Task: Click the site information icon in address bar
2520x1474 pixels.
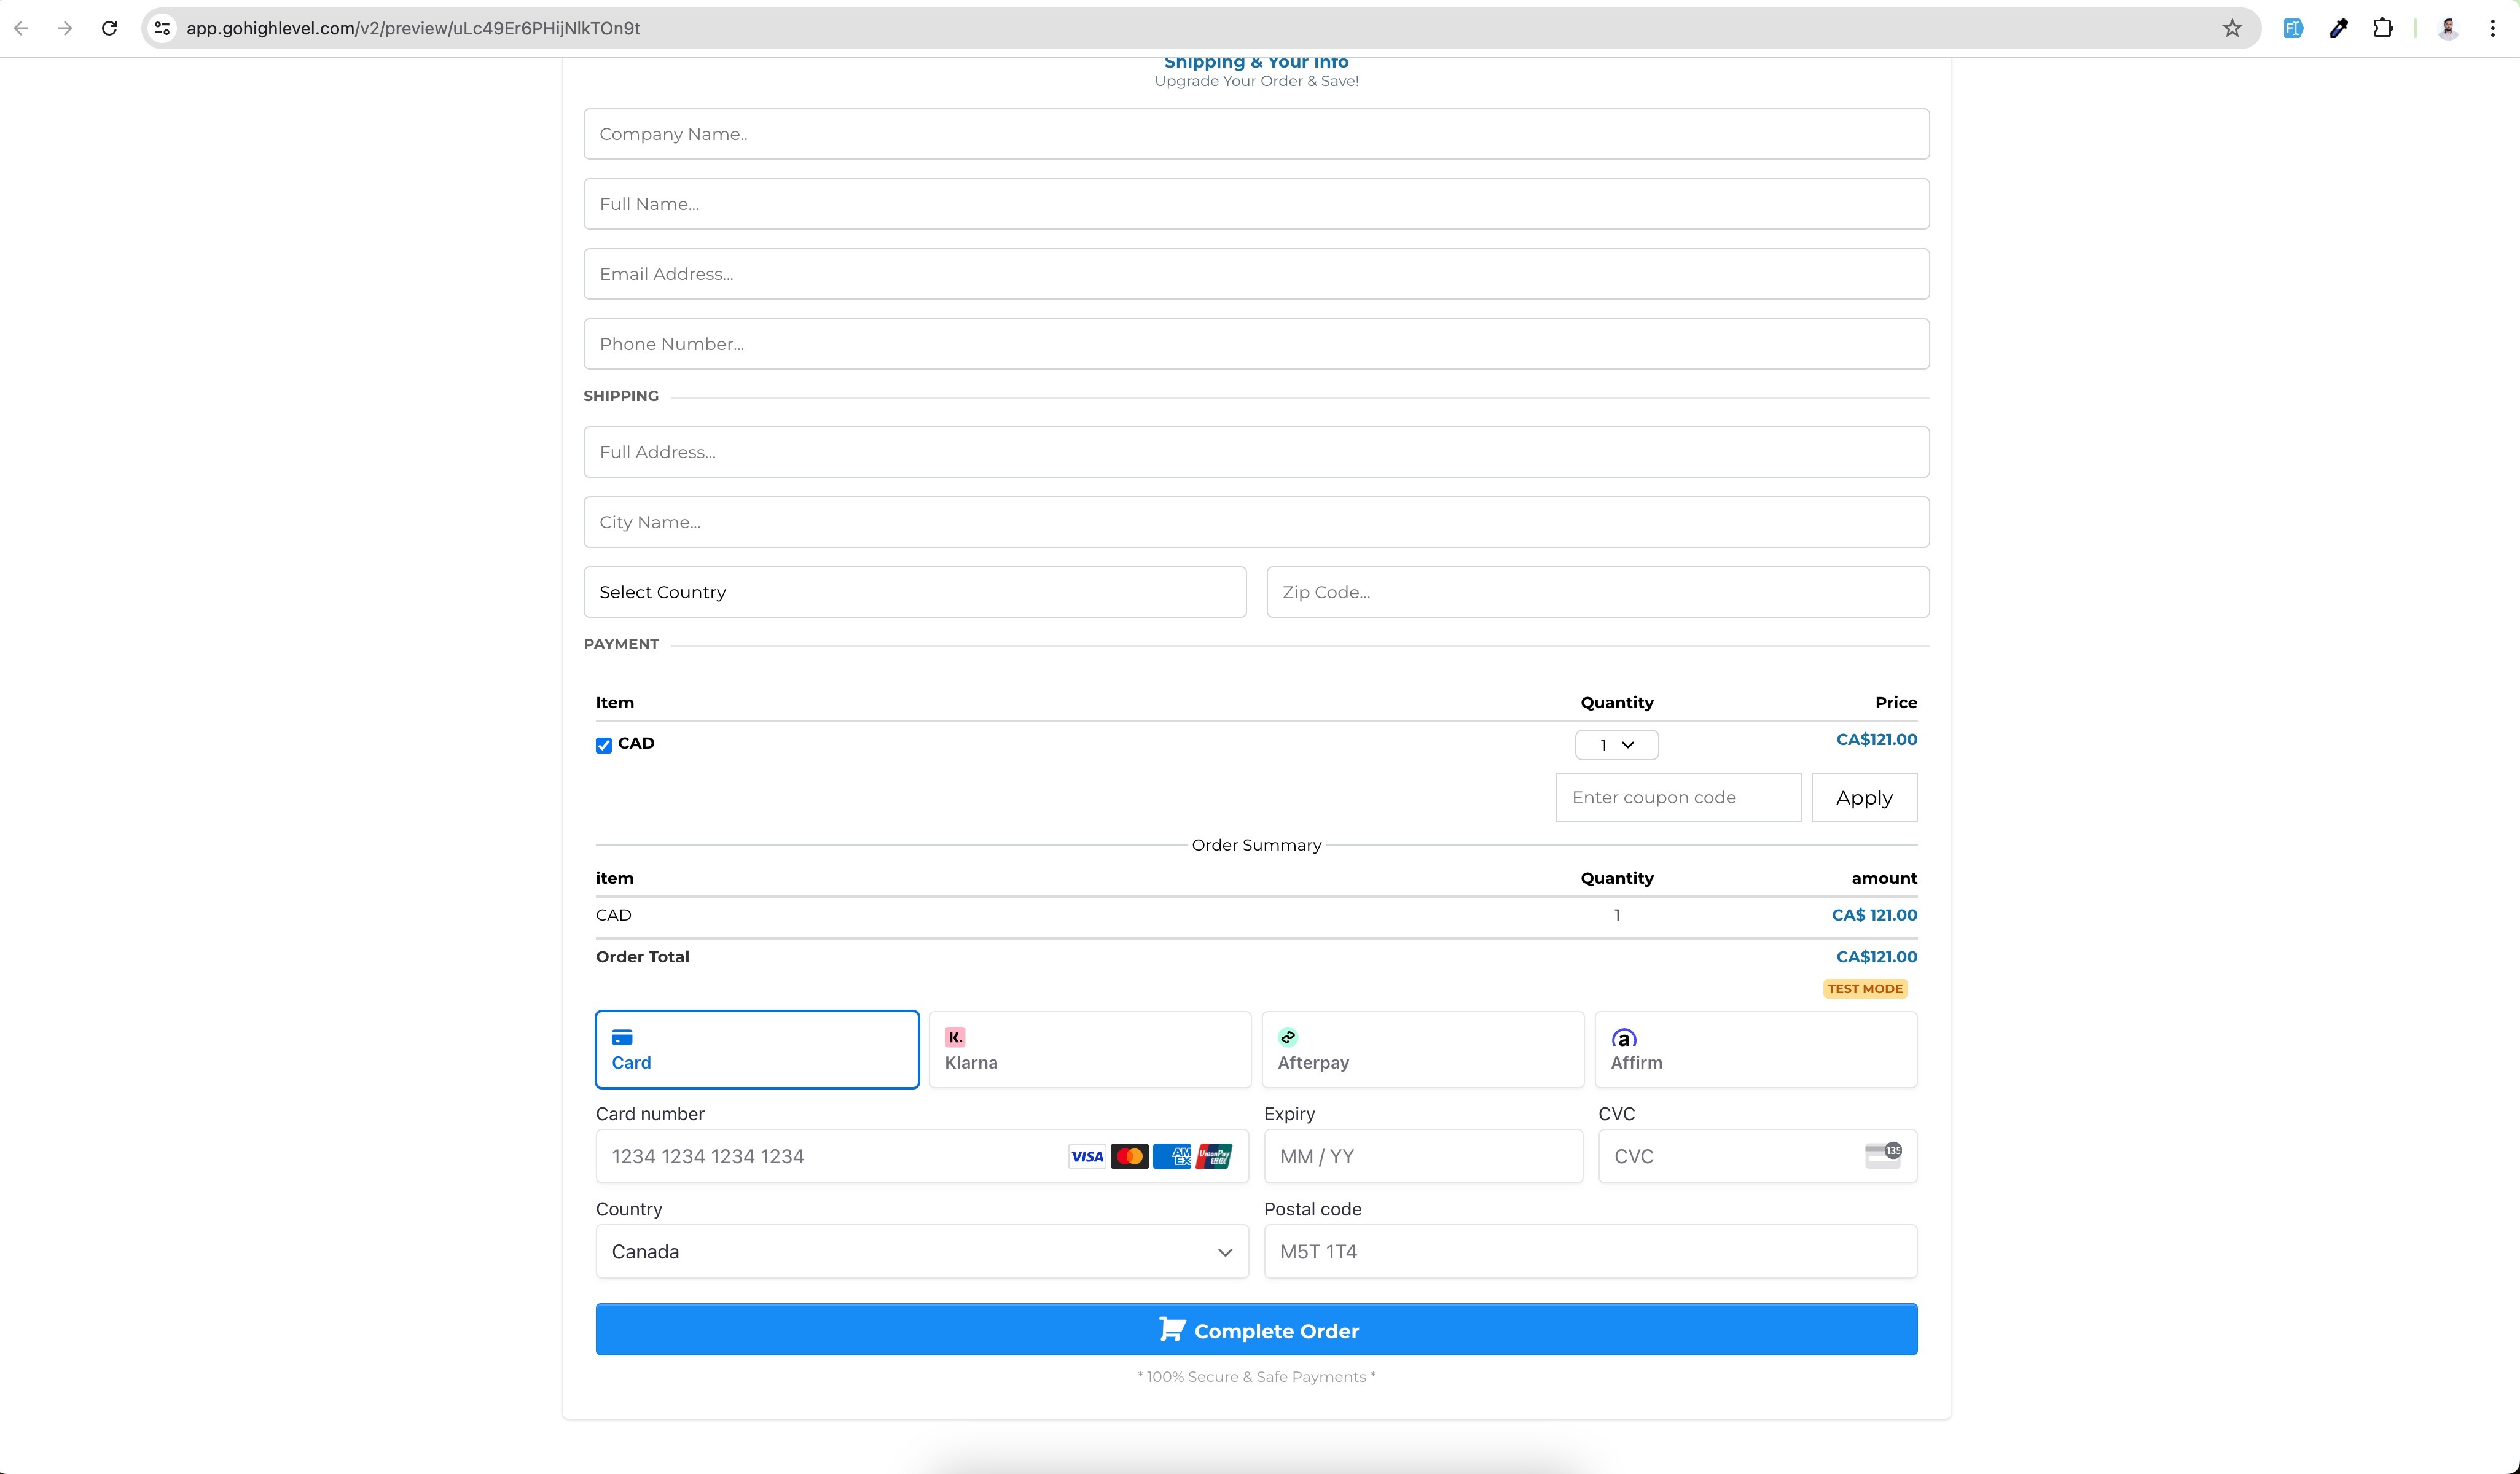Action: 162,28
